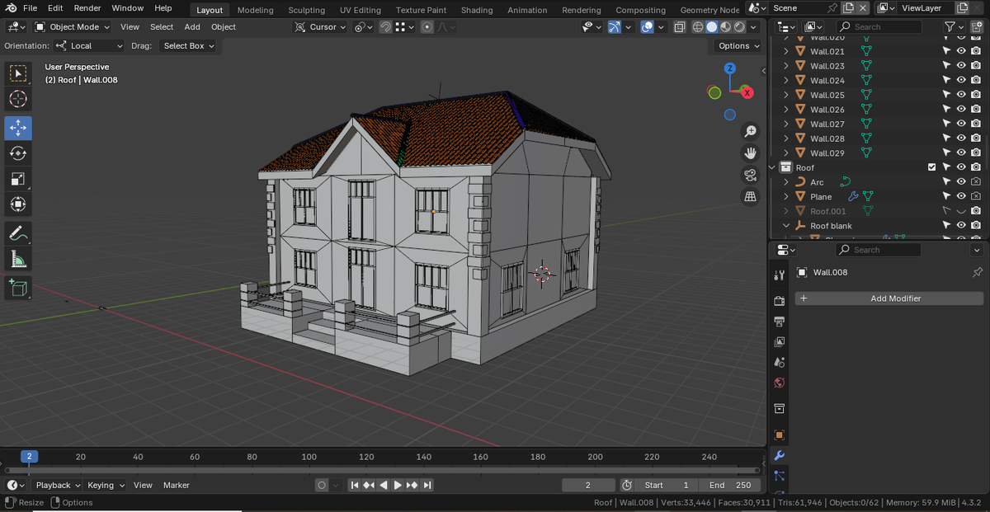
Task: Open the Playback popover in timeline
Action: click(58, 486)
